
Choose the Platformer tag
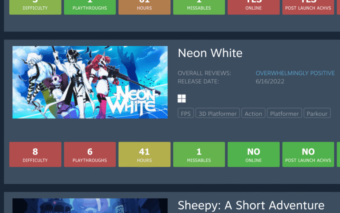[284, 113]
